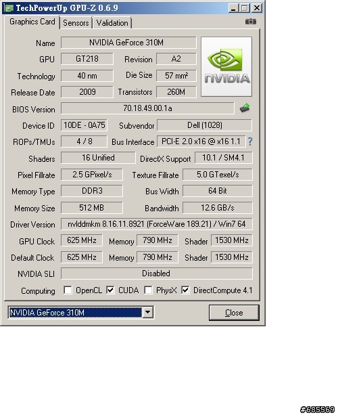Click the Bus Interface value PCI-E 2.0 x16
The height and width of the screenshot is (415, 338).
(201, 141)
